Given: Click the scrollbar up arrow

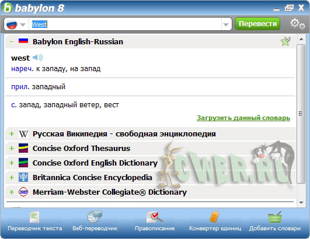Looking at the screenshot, I should (x=301, y=39).
